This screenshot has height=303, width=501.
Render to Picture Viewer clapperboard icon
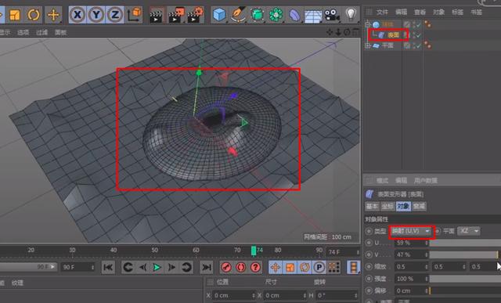[x=176, y=15]
